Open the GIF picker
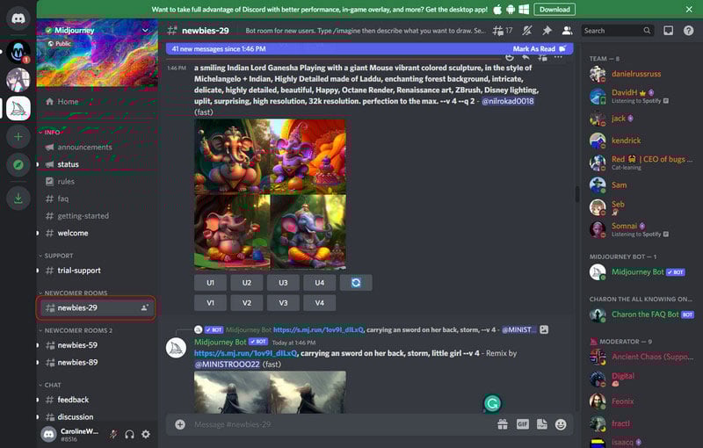Image resolution: width=703 pixels, height=448 pixels. [522, 424]
